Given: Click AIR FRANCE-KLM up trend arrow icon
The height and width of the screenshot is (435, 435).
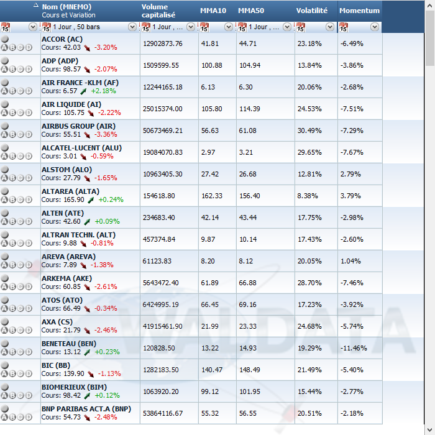Looking at the screenshot, I should 83,91.
